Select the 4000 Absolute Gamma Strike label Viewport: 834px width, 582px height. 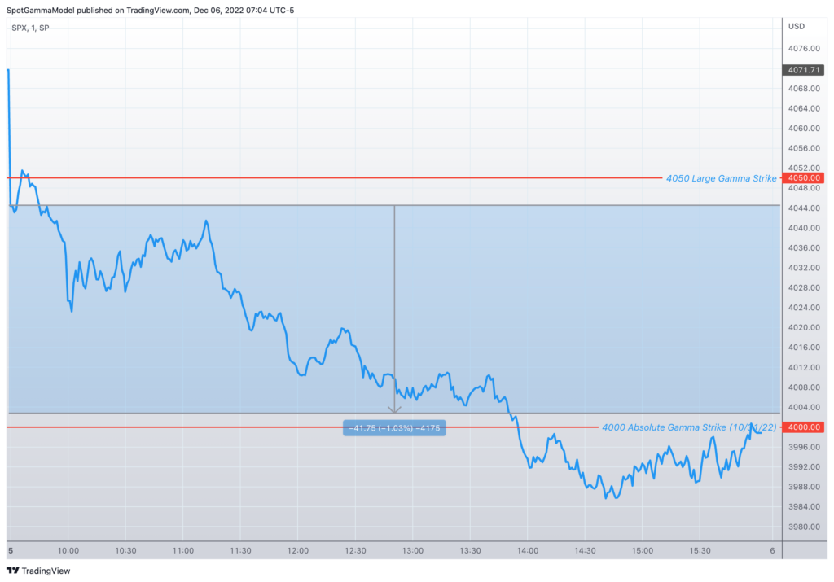point(689,427)
